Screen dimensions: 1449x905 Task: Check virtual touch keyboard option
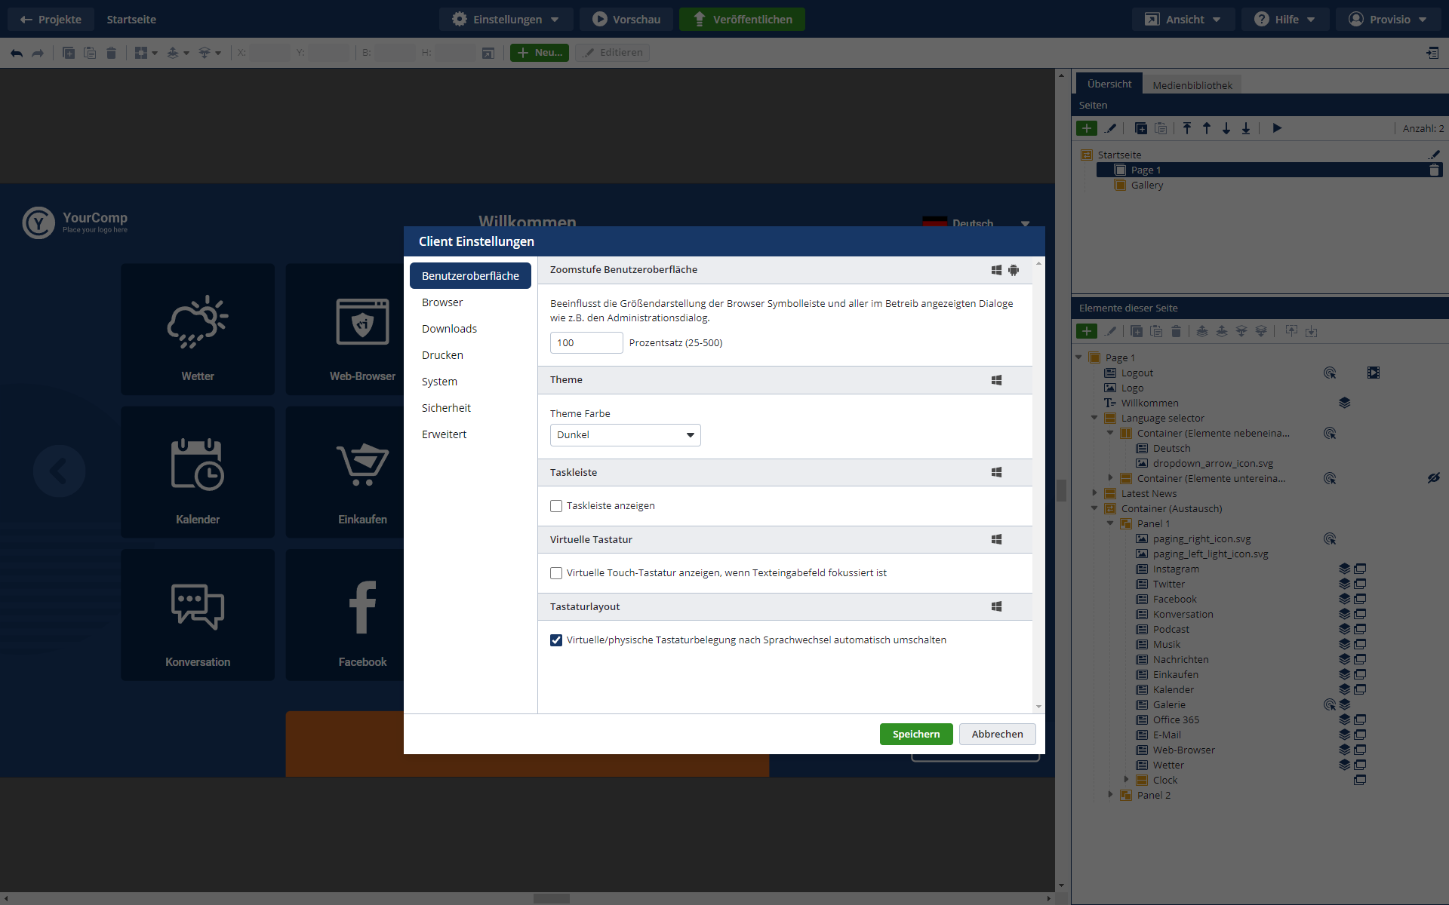(556, 573)
